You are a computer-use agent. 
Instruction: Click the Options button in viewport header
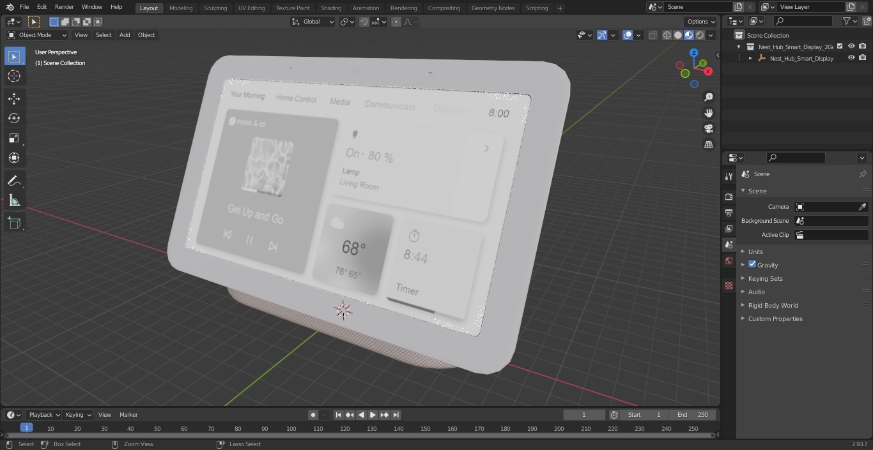[x=701, y=22]
